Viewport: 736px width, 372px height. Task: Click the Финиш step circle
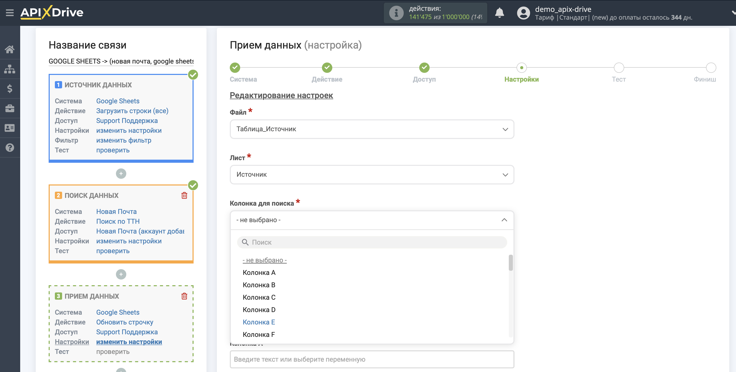click(x=711, y=68)
